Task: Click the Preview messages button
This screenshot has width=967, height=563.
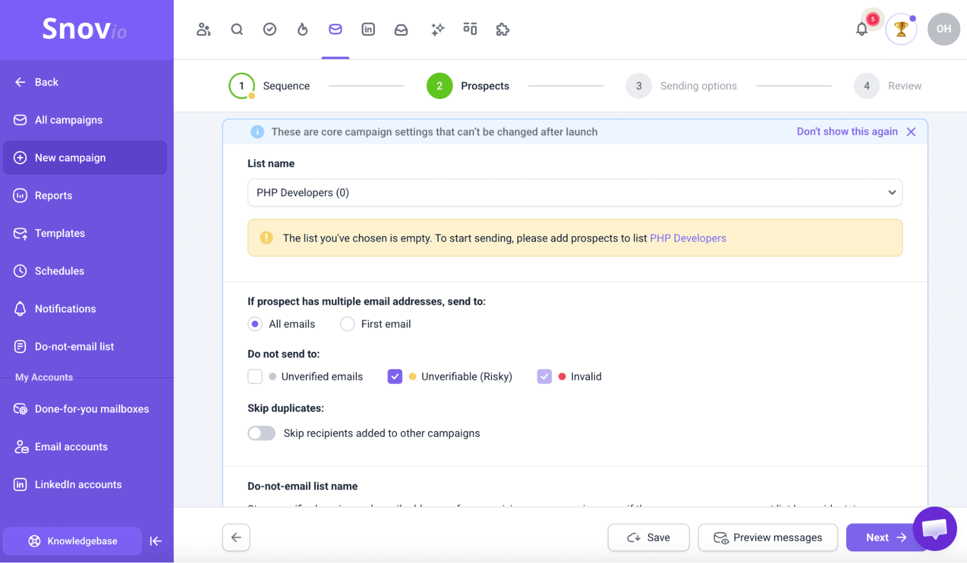Action: click(768, 537)
